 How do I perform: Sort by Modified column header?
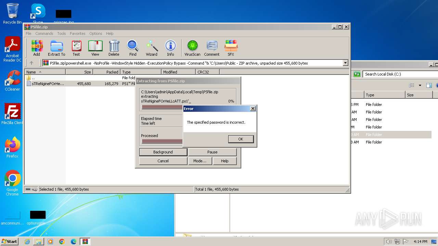[x=178, y=72]
